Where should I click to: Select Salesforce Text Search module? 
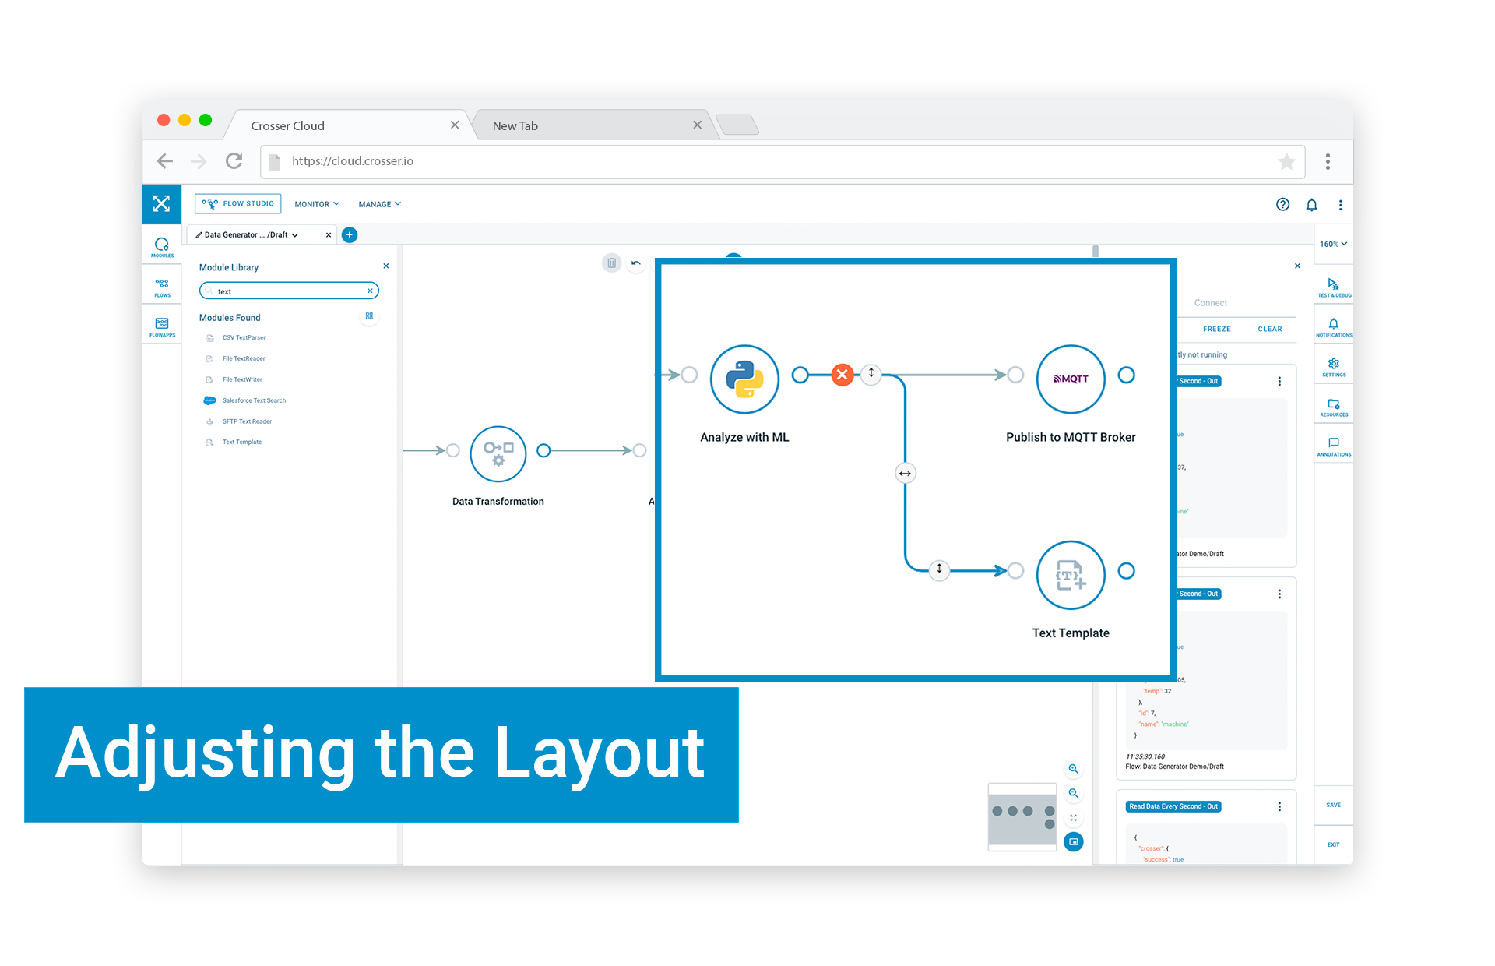pos(254,400)
